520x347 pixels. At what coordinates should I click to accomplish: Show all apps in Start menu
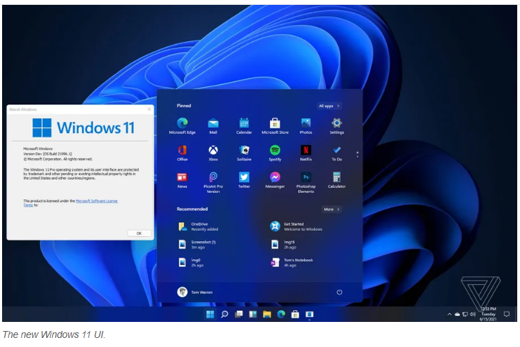click(x=329, y=106)
